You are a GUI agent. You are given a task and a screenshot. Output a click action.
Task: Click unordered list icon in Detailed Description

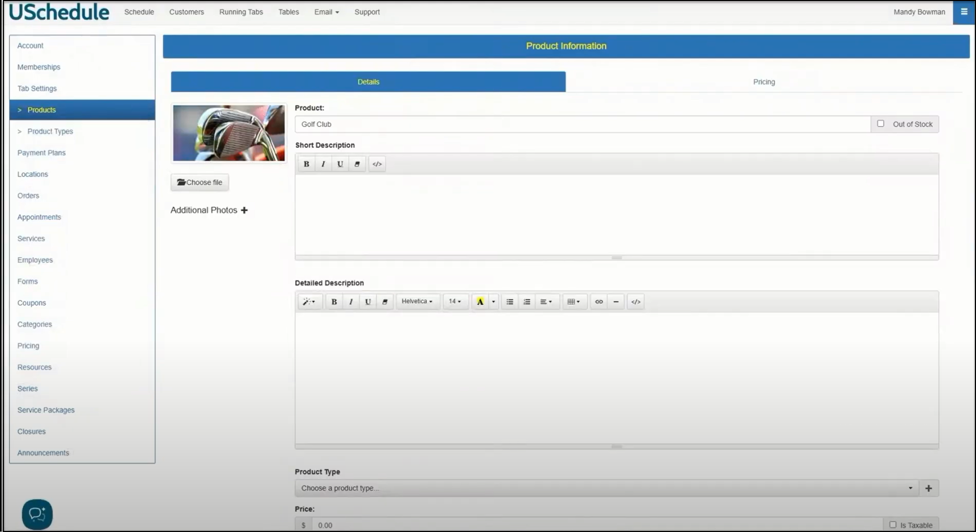pyautogui.click(x=509, y=302)
